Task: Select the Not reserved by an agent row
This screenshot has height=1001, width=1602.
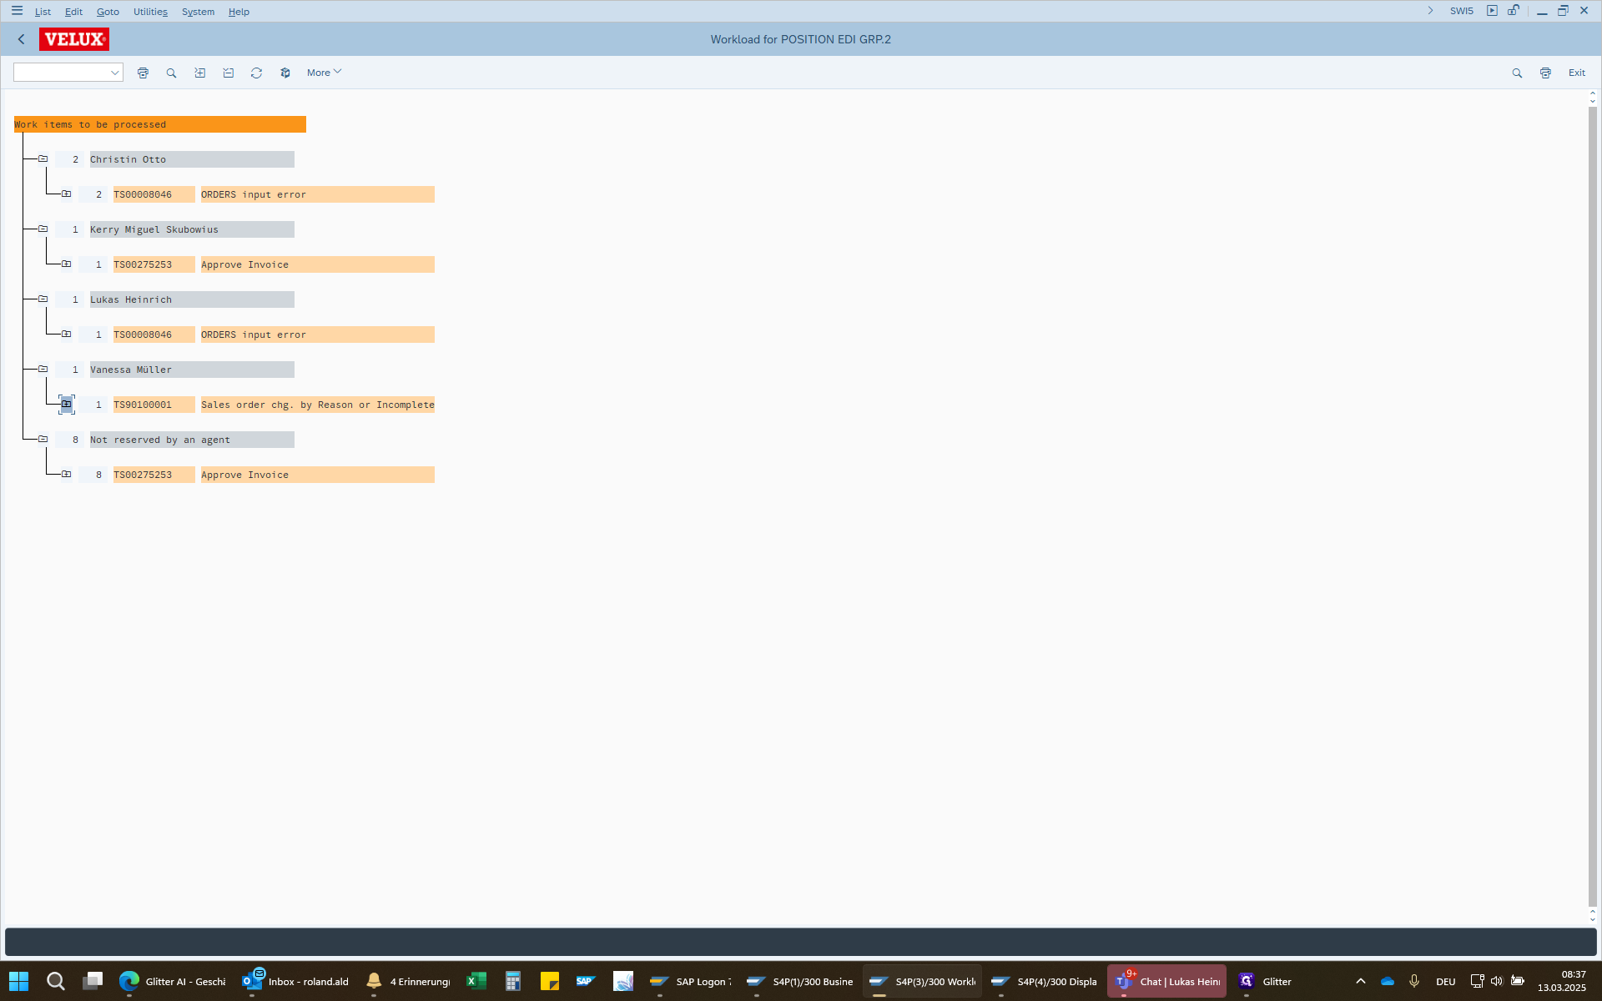Action: point(192,440)
